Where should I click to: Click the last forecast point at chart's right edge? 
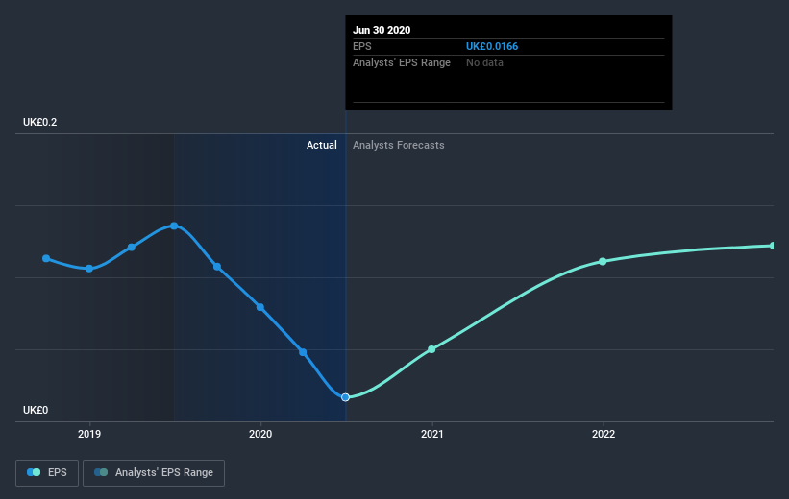(772, 246)
